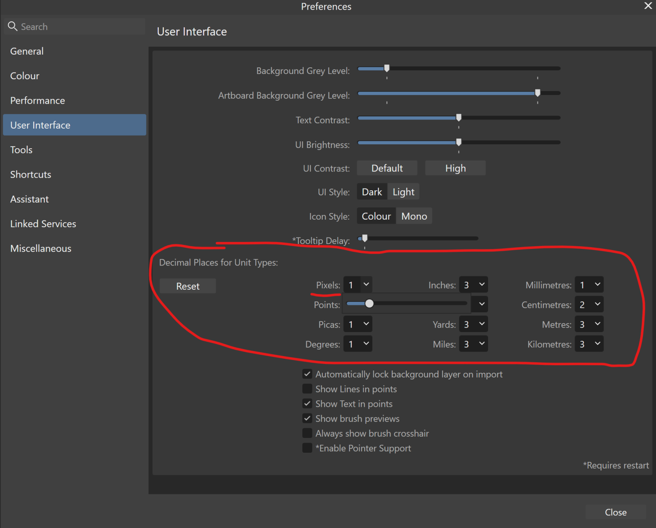Select Shortcuts in the sidebar

pos(30,174)
